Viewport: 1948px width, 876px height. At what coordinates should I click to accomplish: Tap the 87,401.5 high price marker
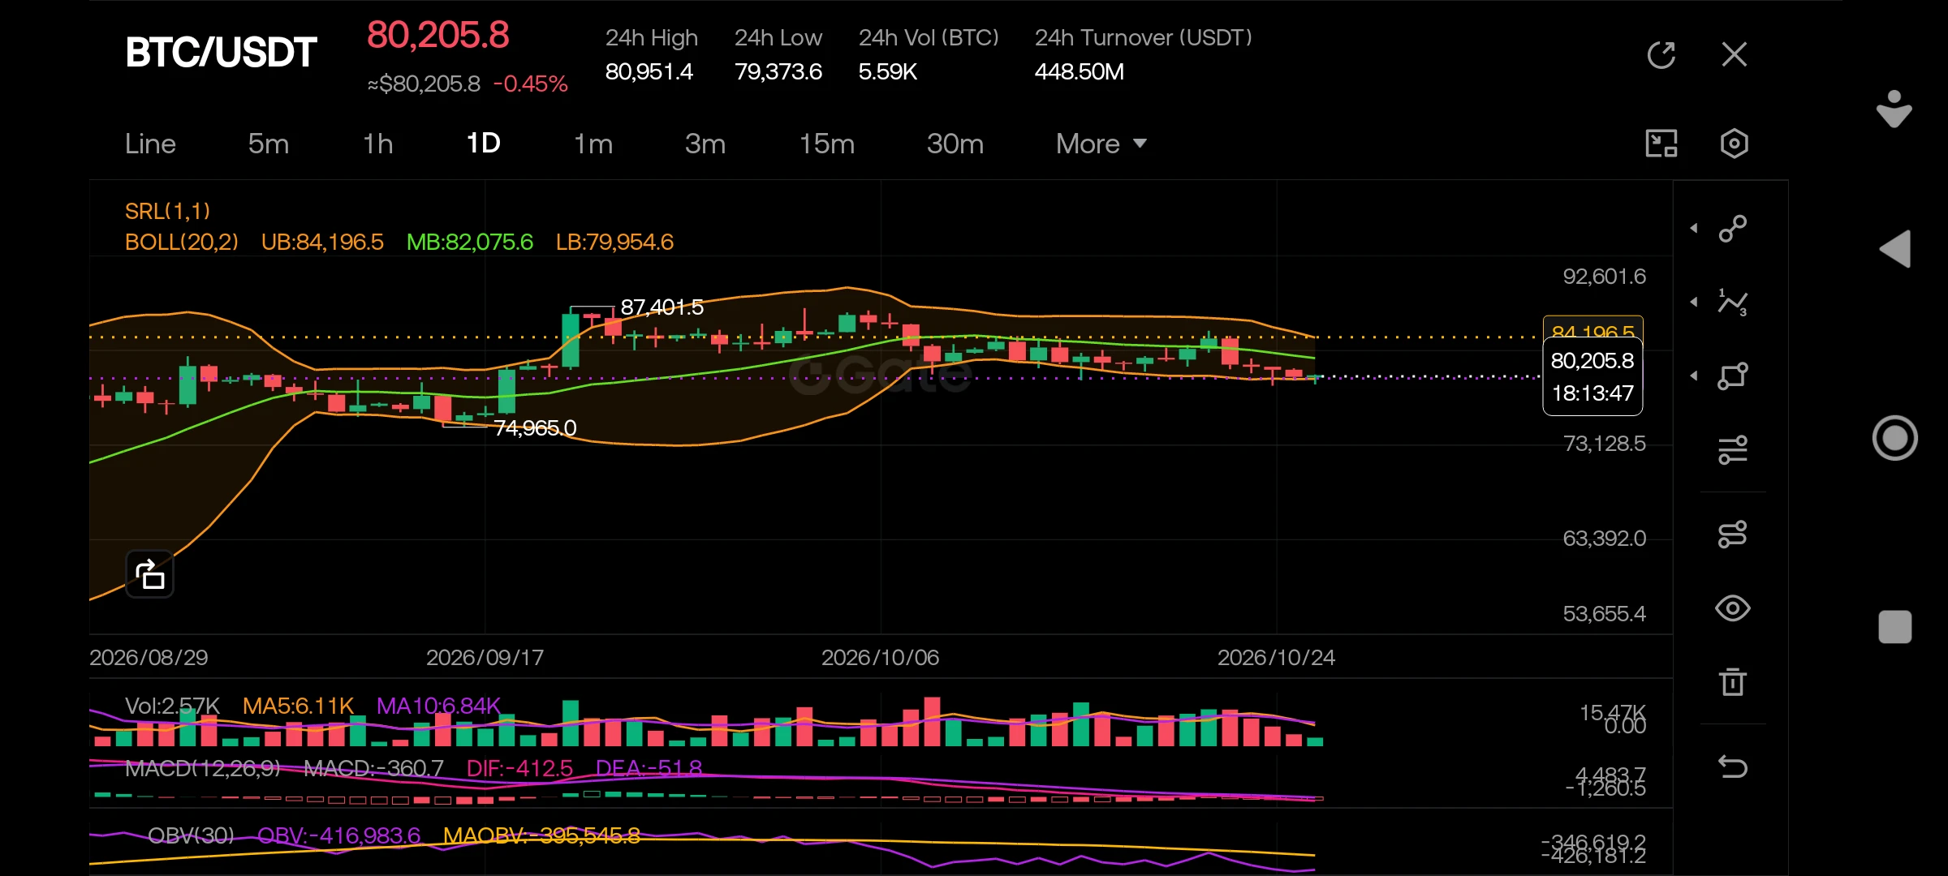pyautogui.click(x=662, y=307)
